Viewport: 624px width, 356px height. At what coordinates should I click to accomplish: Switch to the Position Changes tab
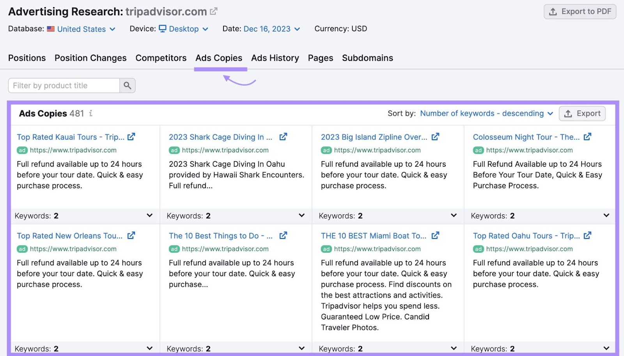click(x=90, y=58)
